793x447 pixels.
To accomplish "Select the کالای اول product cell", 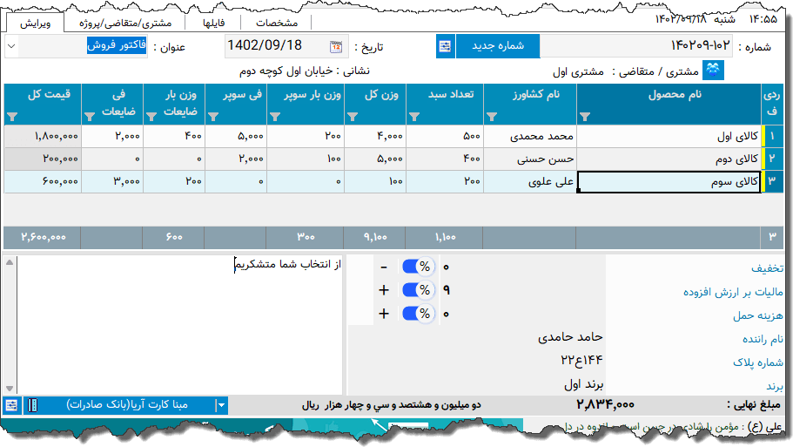I will (x=669, y=136).
